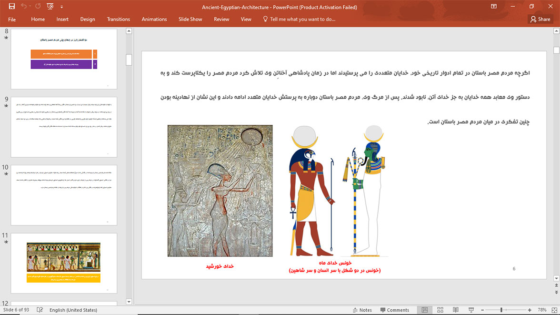Select the View ribbon tab
The image size is (560, 315).
[246, 20]
